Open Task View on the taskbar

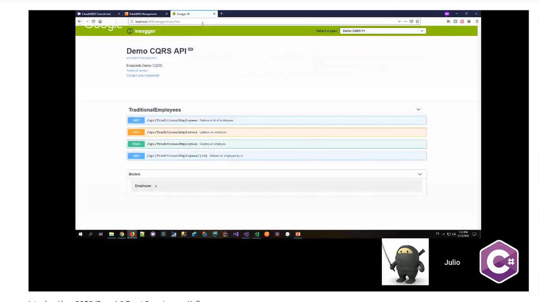(101, 234)
